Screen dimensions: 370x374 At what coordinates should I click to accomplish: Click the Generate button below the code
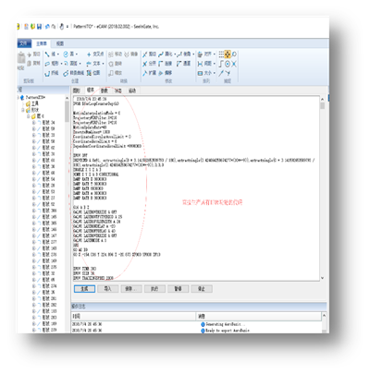click(84, 289)
